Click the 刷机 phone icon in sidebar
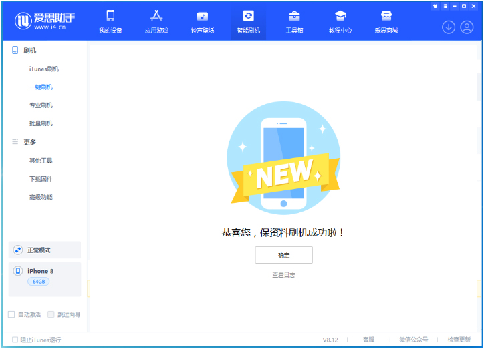The height and width of the screenshot is (349, 484). click(x=15, y=50)
